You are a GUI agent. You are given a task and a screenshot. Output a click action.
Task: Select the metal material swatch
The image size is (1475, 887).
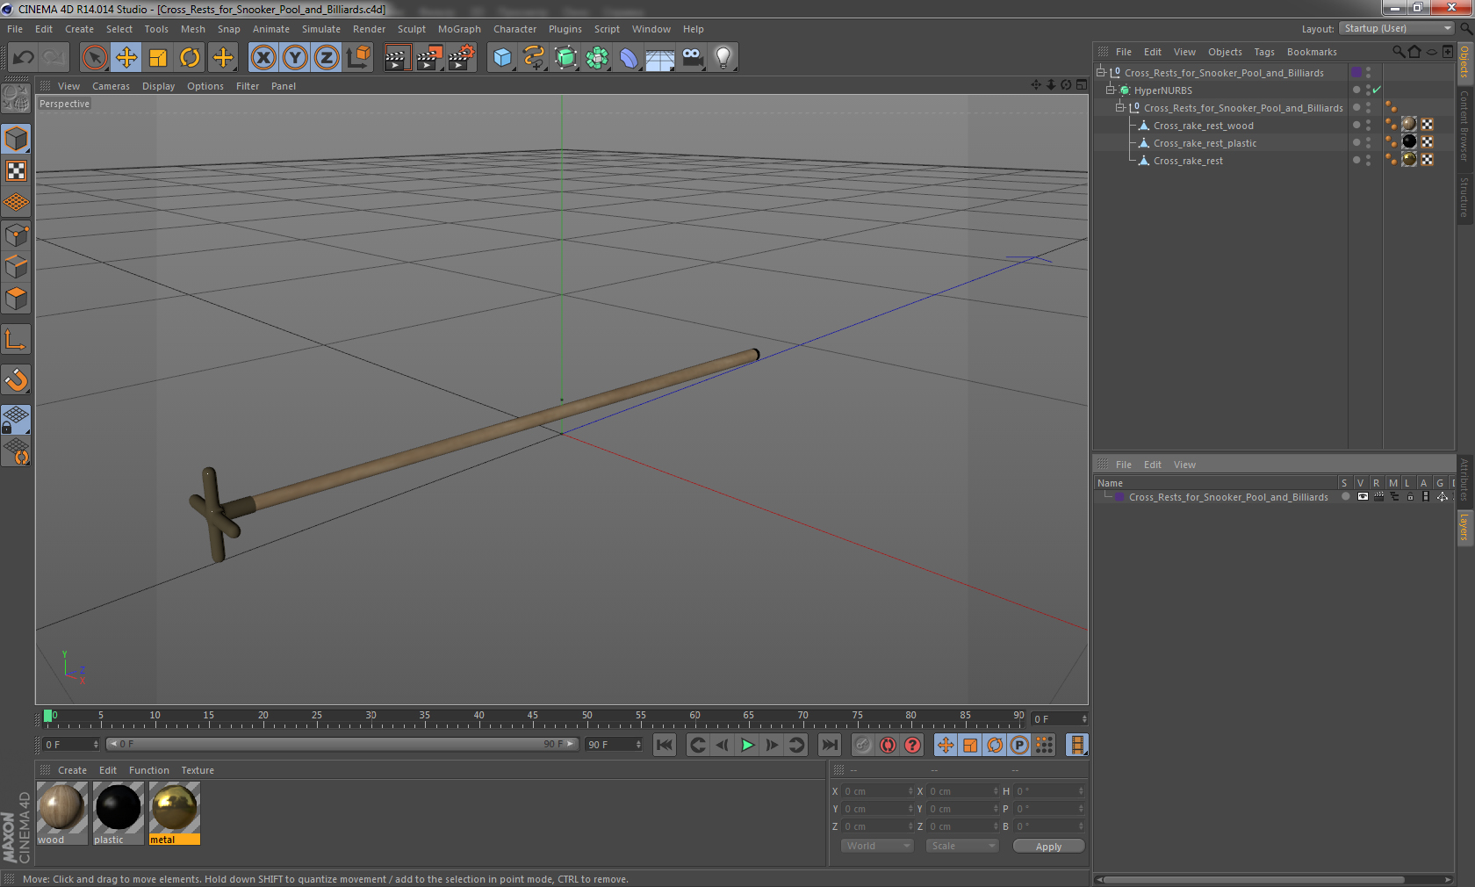click(175, 813)
